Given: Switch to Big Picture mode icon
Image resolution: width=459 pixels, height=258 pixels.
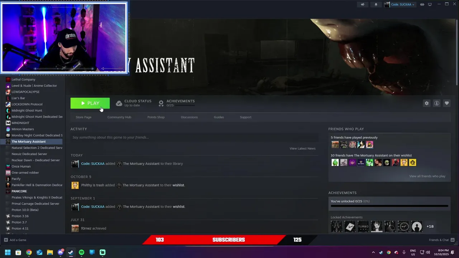Looking at the screenshot, I should click(x=430, y=4).
